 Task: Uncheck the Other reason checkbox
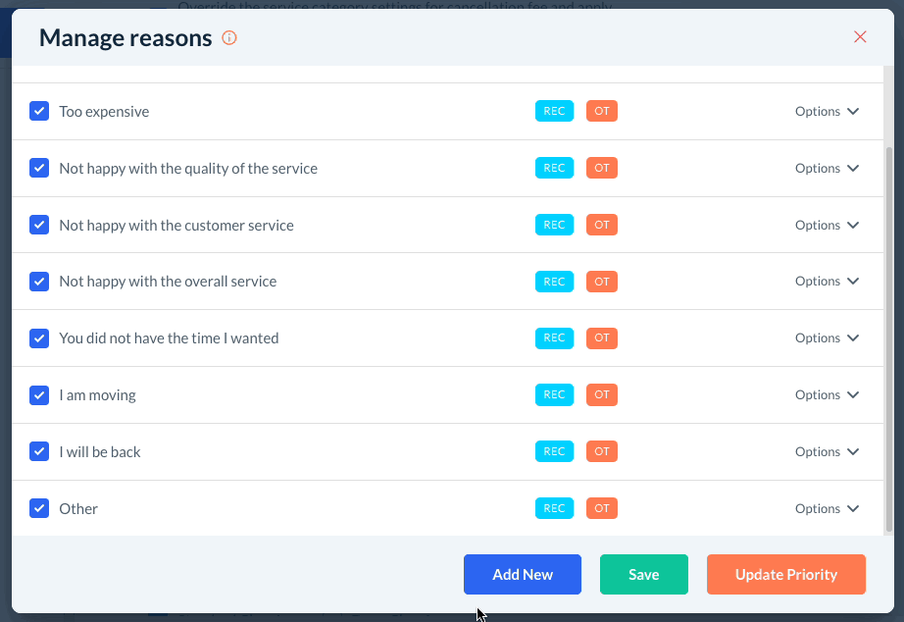coord(39,508)
